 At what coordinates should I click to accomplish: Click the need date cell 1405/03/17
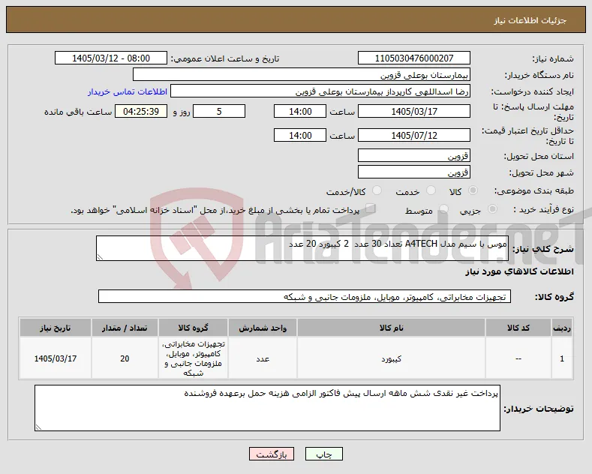coord(55,358)
